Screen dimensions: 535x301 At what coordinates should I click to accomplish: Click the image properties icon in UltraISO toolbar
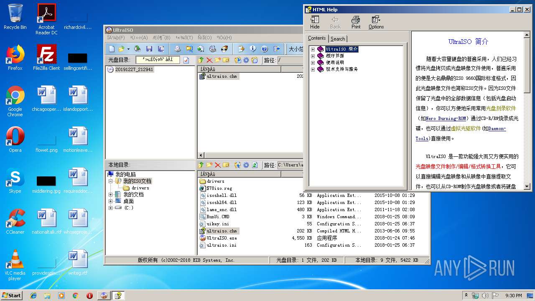241,49
